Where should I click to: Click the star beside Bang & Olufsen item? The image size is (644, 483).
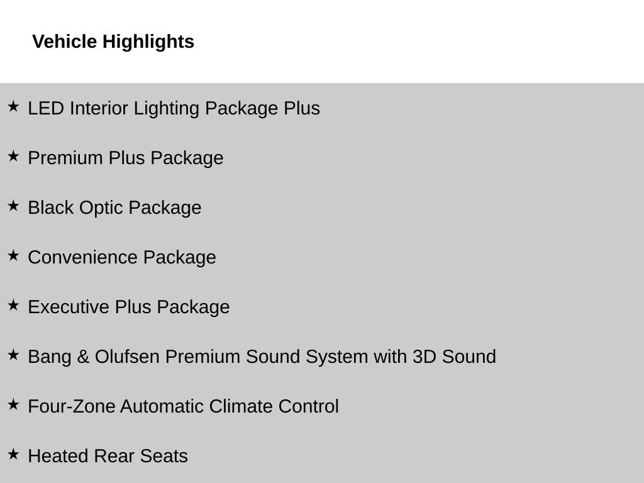(13, 355)
